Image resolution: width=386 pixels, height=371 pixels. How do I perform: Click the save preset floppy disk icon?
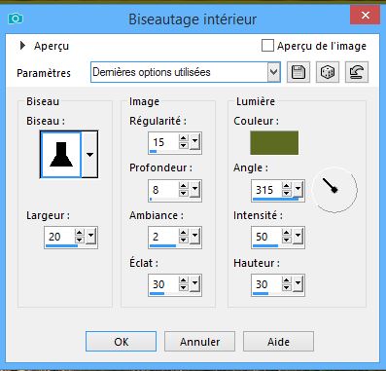point(298,72)
